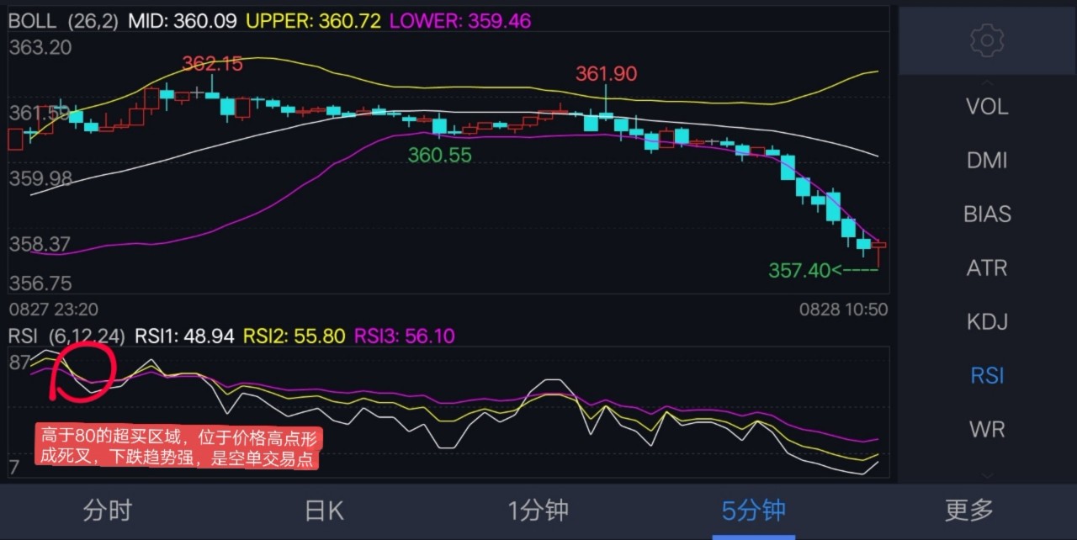
Task: Switch to the DMI indicator
Action: click(x=986, y=160)
